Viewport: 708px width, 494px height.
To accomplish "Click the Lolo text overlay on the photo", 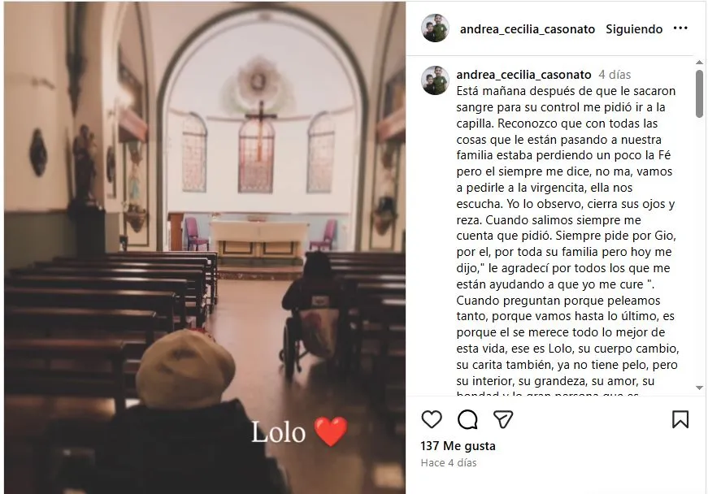I will 278,432.
